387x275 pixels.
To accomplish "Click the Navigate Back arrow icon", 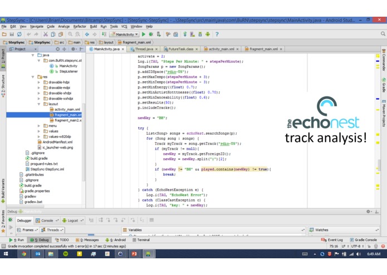I will (x=87, y=35).
